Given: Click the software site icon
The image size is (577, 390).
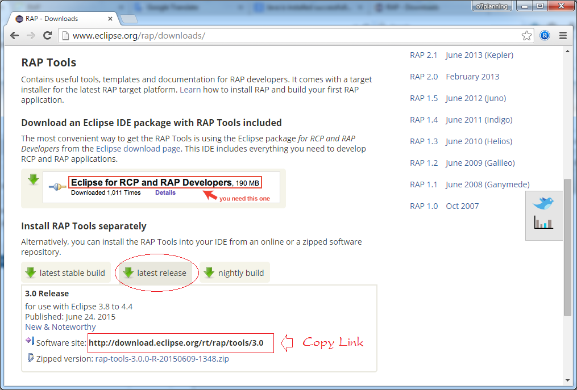Looking at the screenshot, I should click(30, 341).
